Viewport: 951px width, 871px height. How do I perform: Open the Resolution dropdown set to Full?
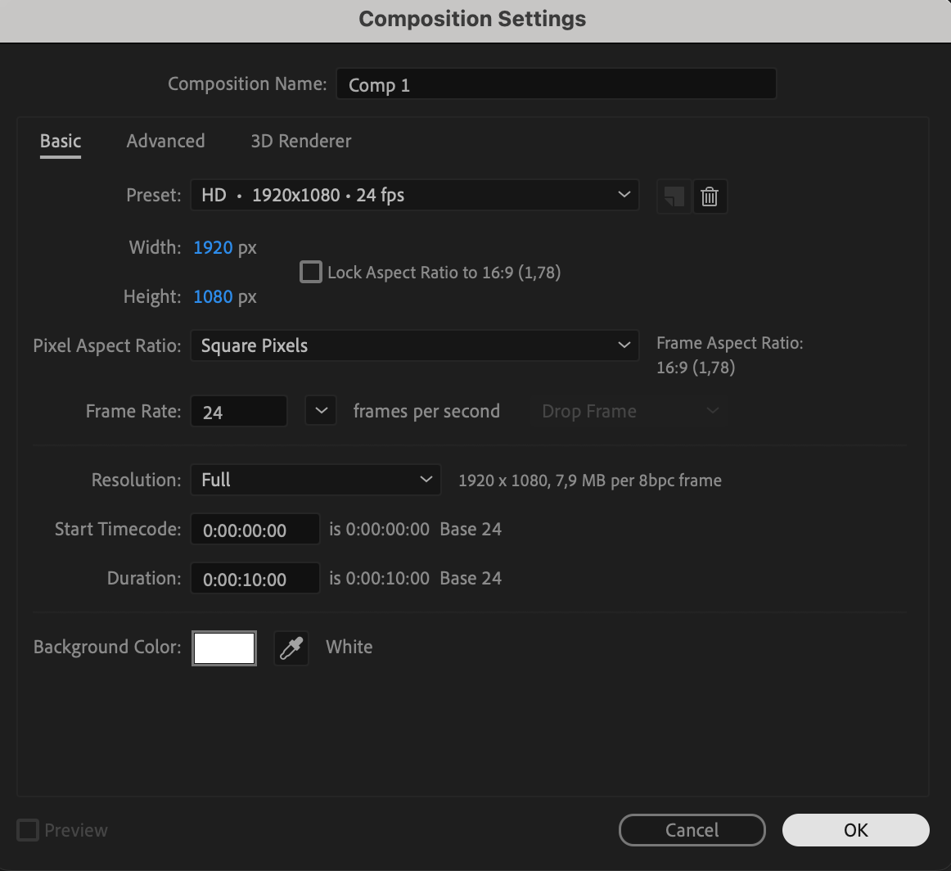pyautogui.click(x=315, y=480)
